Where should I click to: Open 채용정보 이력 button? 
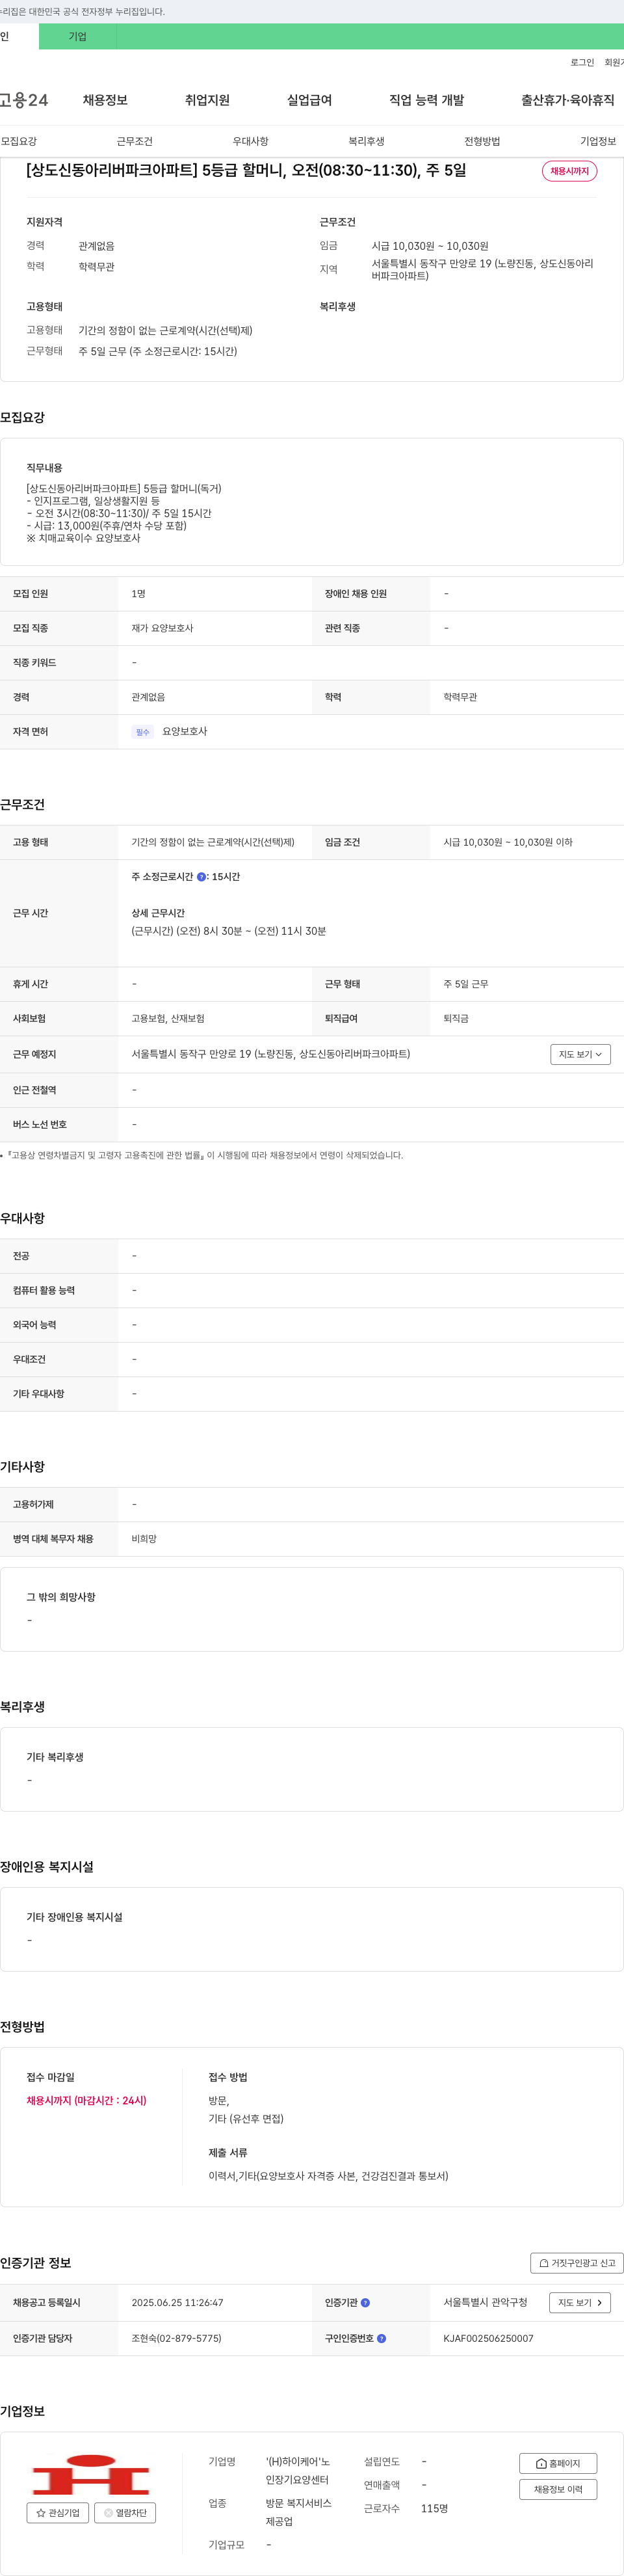pos(558,2489)
